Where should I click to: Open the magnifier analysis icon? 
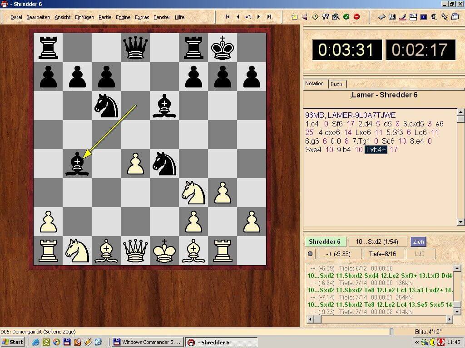pos(336,17)
